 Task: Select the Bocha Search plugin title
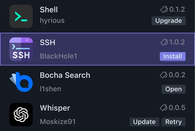tap(65, 75)
